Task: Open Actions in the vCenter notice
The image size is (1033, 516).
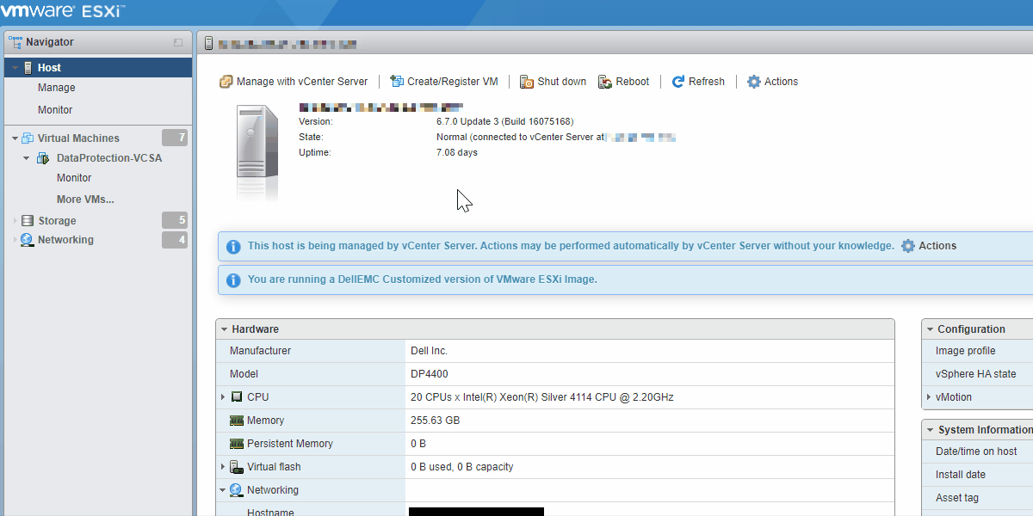Action: (929, 246)
